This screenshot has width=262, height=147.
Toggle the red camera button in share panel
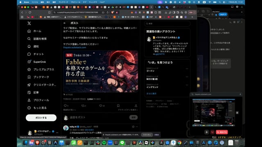point(212,132)
